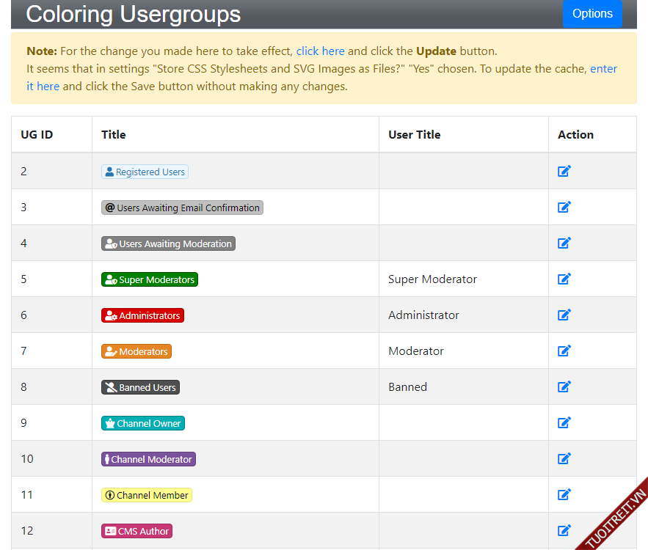Follow the 'click here' link in note
The width and height of the screenshot is (648, 550).
point(320,51)
